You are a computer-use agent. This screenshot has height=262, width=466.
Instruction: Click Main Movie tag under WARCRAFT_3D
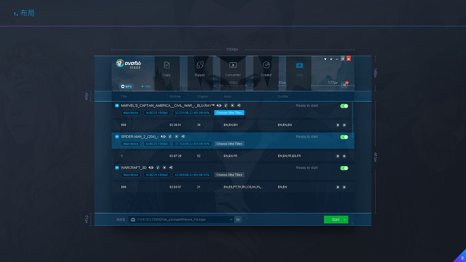[131, 175]
